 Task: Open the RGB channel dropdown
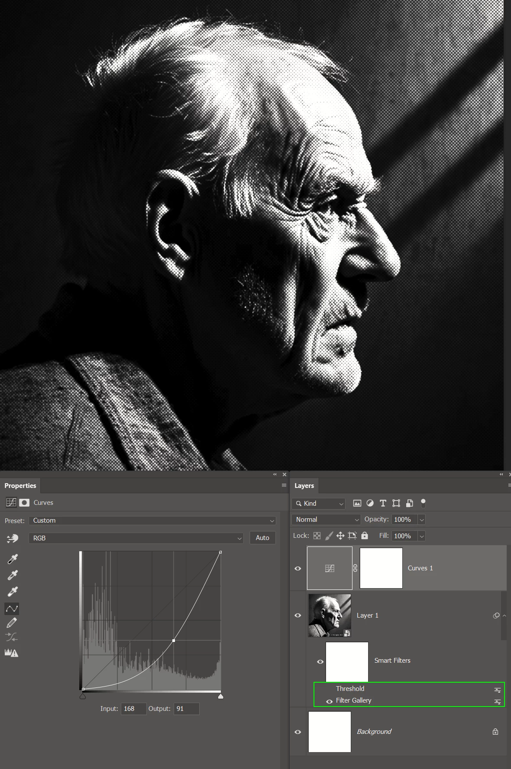136,538
